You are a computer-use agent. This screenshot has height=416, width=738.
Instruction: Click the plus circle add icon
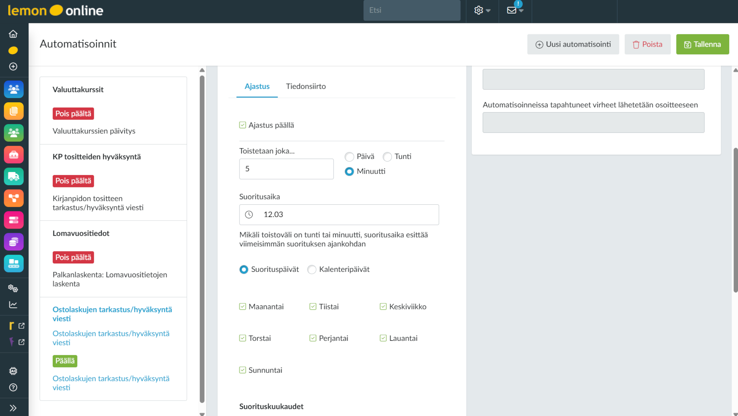point(13,66)
